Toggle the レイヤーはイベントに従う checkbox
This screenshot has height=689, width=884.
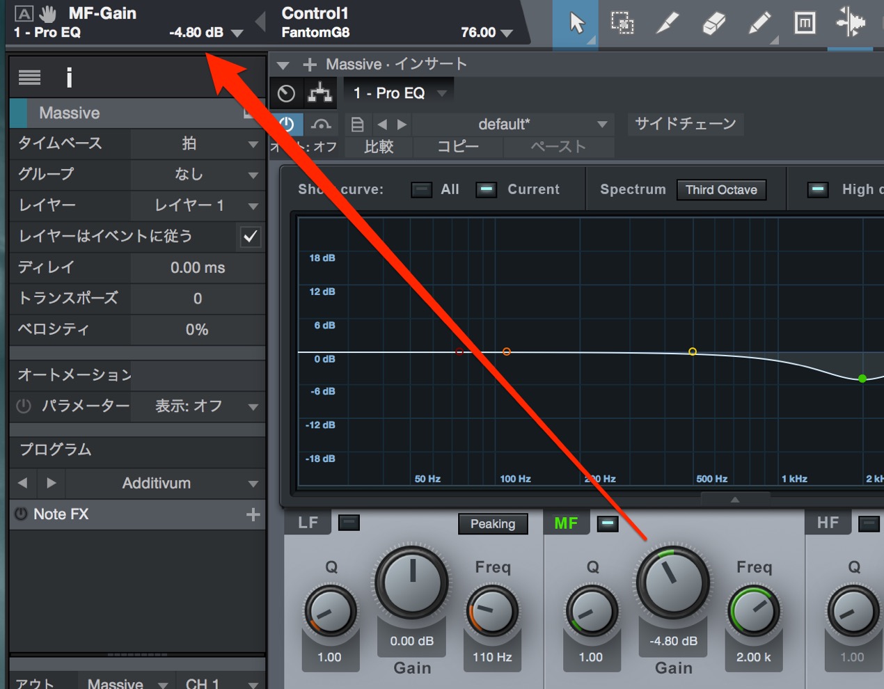coord(250,237)
